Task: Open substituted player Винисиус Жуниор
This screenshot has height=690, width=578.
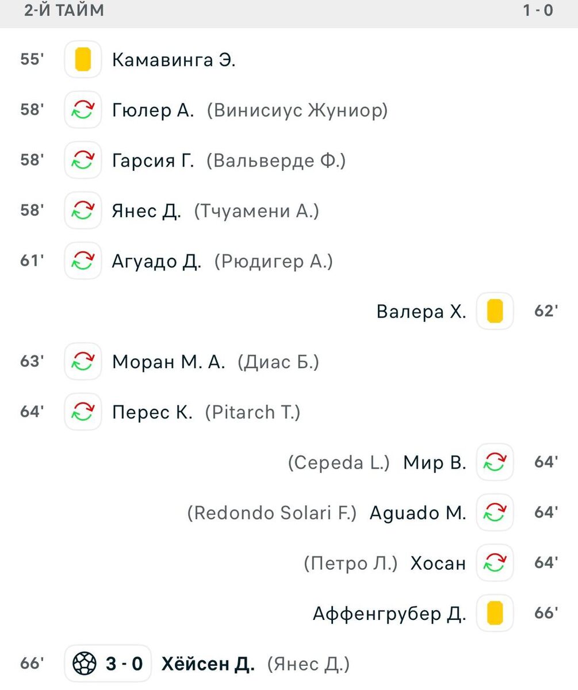Action: click(x=297, y=110)
